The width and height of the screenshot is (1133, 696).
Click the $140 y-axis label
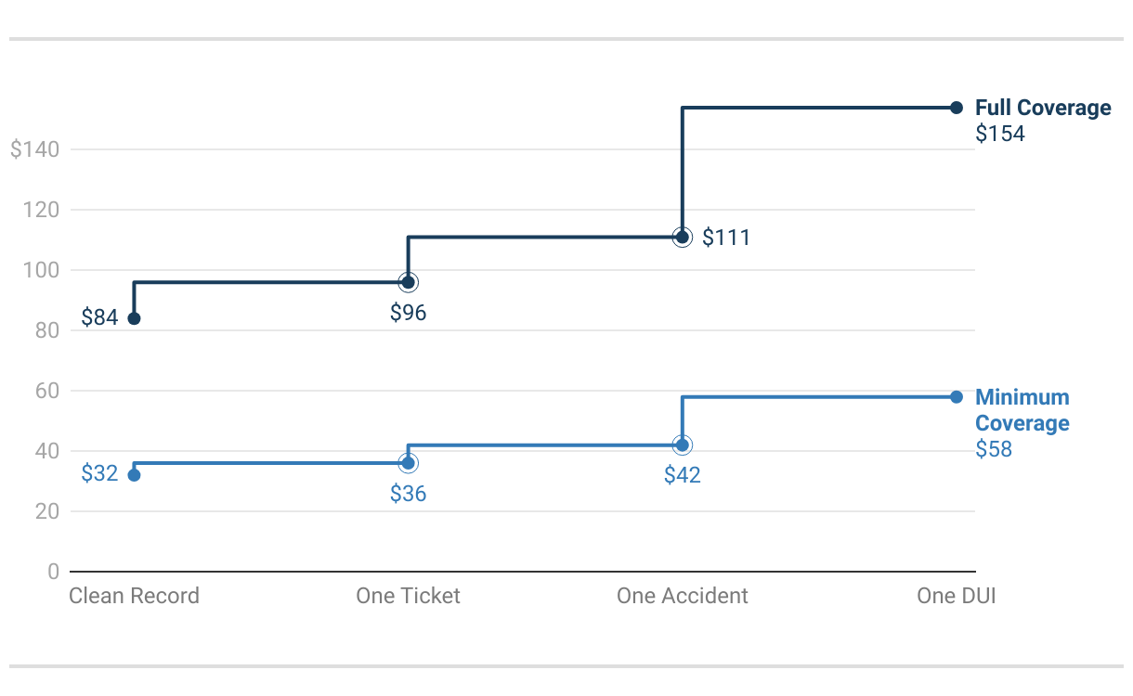click(x=35, y=149)
